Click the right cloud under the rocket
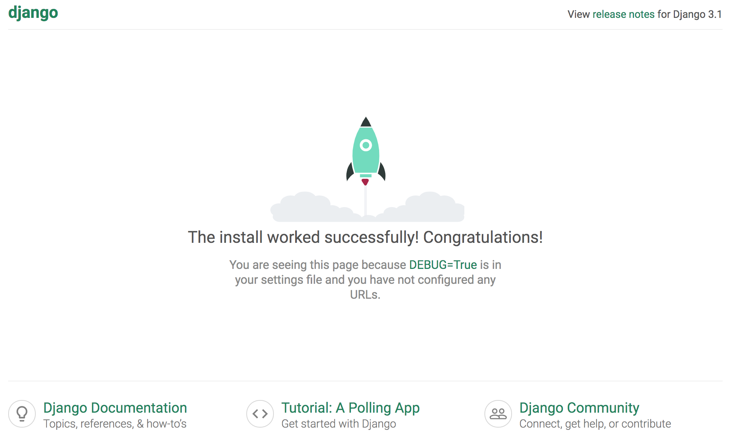Screen dimensions: 733x438 [428, 209]
